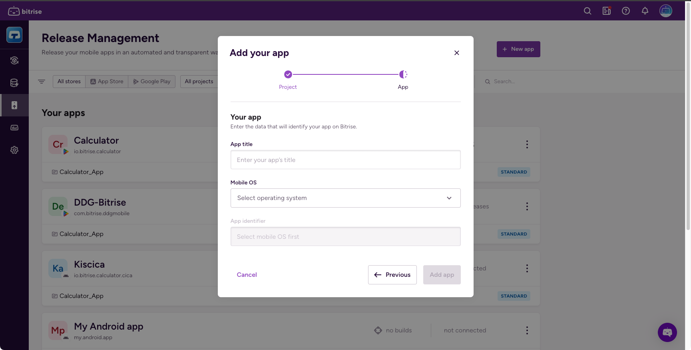The height and width of the screenshot is (350, 691).
Task: Select the App Store filter tab
Action: point(107,82)
